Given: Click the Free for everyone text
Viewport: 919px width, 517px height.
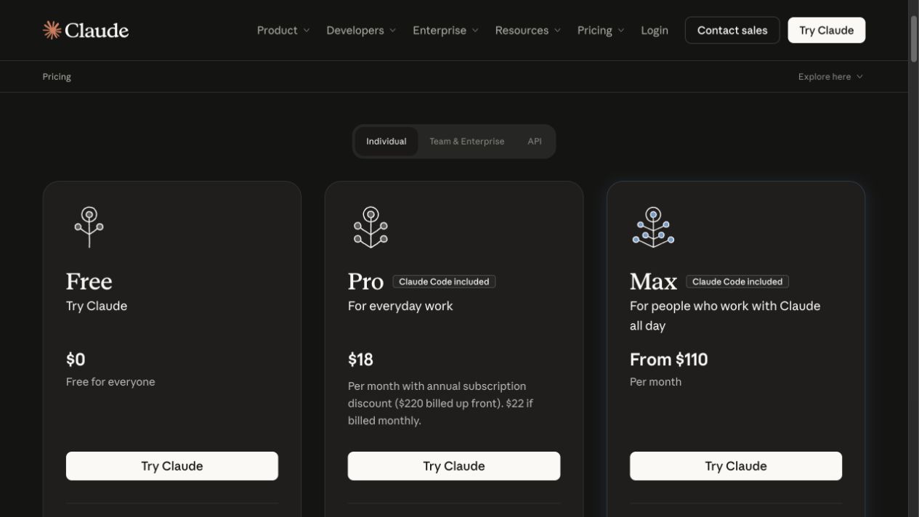Looking at the screenshot, I should (110, 382).
